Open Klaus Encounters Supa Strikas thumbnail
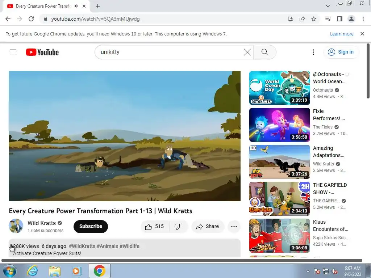Image resolution: width=371 pixels, height=278 pixels. tap(279, 235)
